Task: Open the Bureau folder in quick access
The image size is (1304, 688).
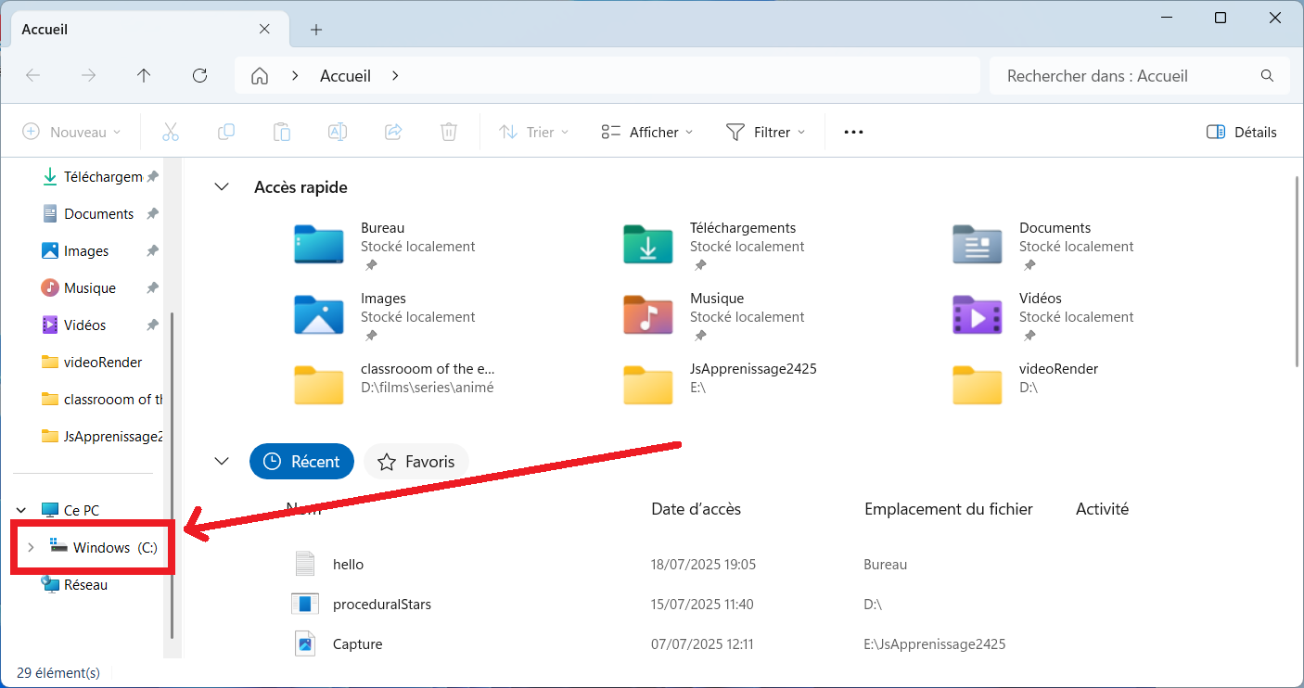Action: click(x=319, y=244)
